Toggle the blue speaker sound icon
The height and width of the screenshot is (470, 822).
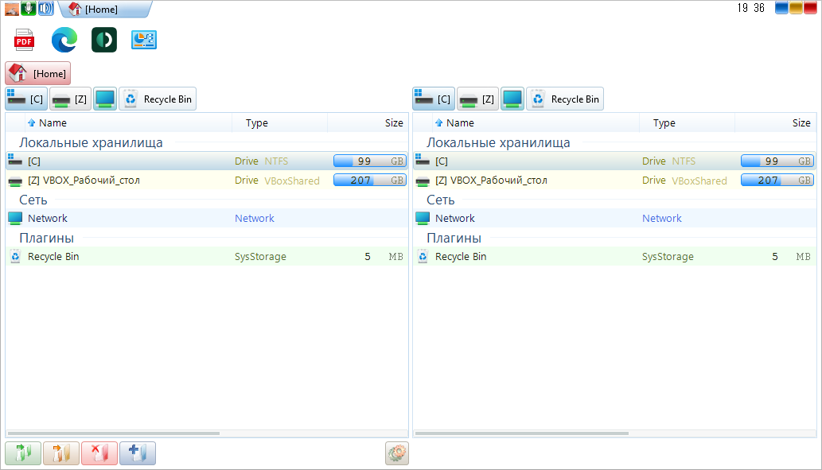tap(45, 9)
